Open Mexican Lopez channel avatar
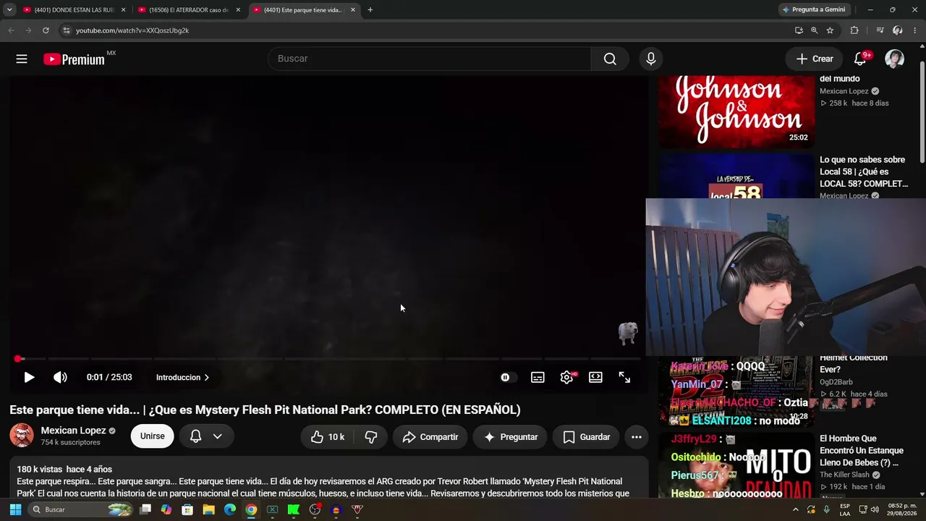 coord(22,436)
